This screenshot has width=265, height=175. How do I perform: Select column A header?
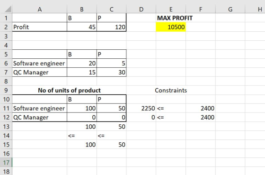40,9
